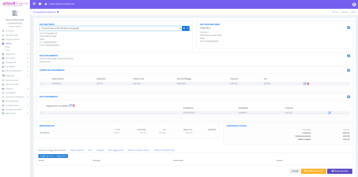Open the Costi submenu link
Image resolution: width=358 pixels, height=177 pixels.
pyautogui.click(x=7, y=50)
